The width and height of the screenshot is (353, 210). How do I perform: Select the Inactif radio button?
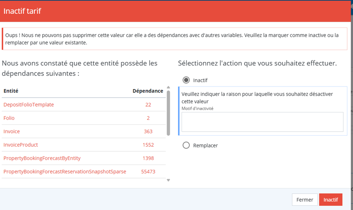(x=186, y=80)
